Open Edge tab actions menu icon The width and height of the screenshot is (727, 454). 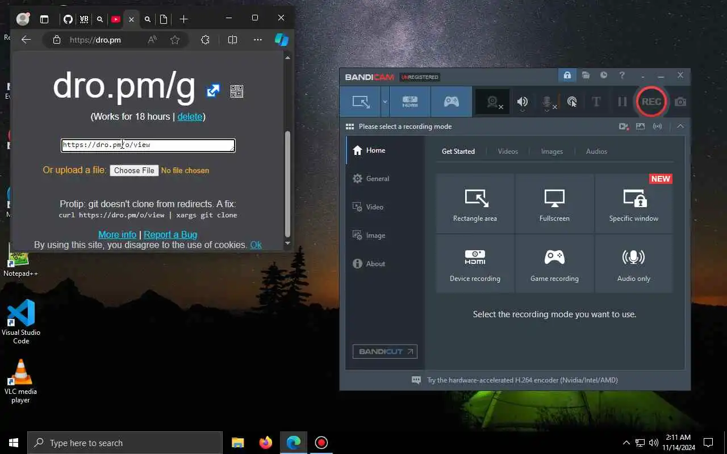[x=44, y=19]
